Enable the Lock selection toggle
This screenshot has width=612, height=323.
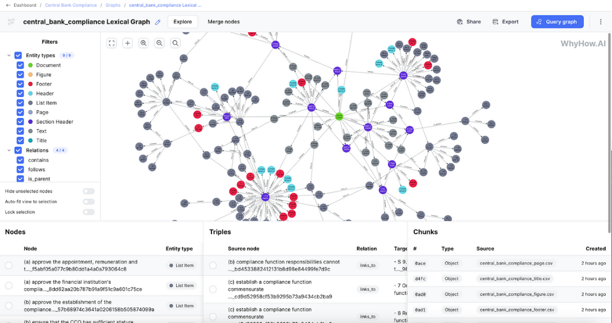(88, 212)
